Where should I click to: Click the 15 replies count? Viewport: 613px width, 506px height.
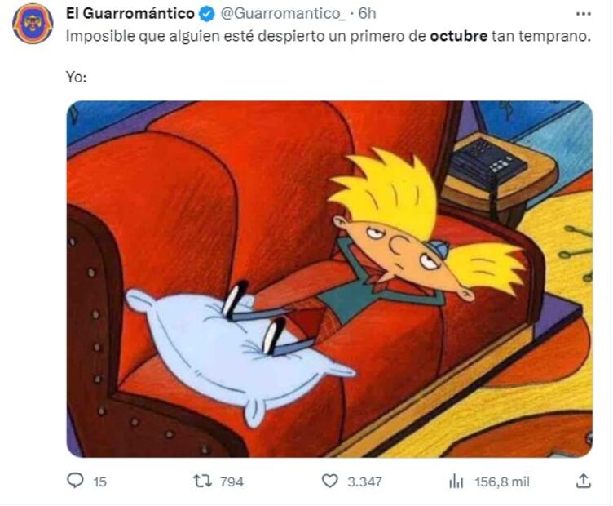tap(100, 482)
